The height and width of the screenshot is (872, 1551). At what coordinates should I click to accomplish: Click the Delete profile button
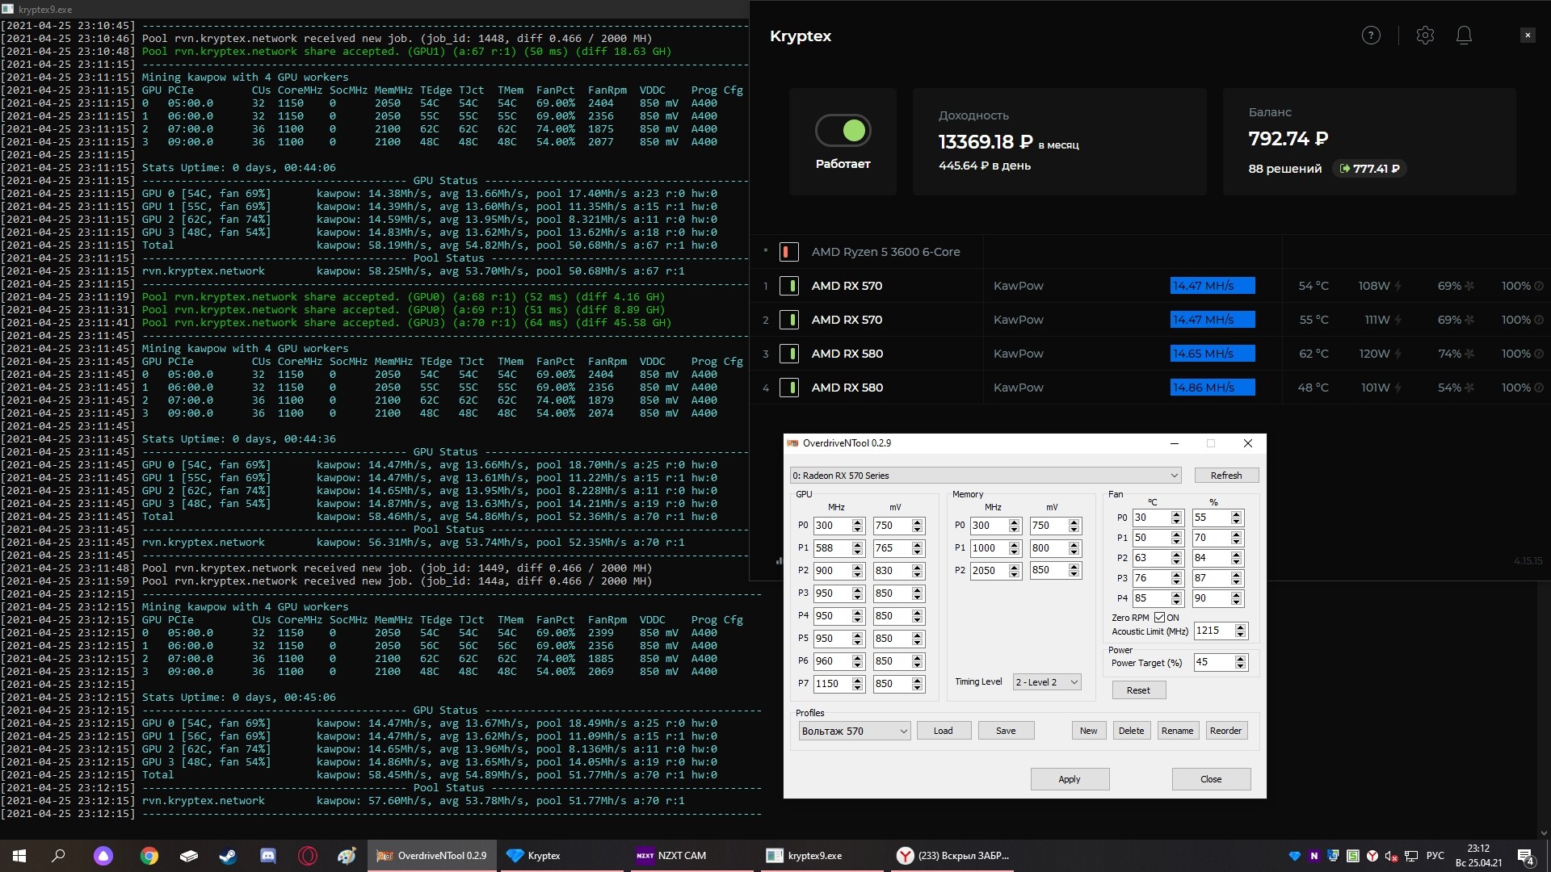click(x=1131, y=731)
